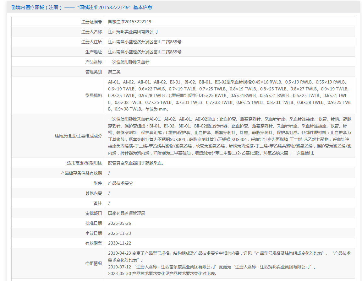Viewport: 362px width, 281px height.
Task: Click the 生产地址 label
Action: click(x=94, y=52)
